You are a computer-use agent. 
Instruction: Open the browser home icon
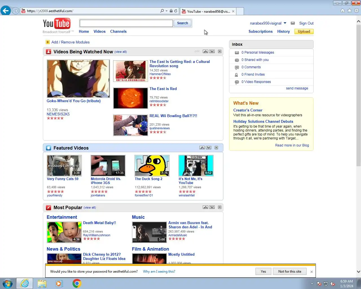343,11
